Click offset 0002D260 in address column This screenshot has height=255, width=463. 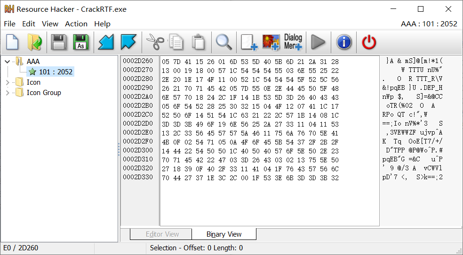[138, 61]
